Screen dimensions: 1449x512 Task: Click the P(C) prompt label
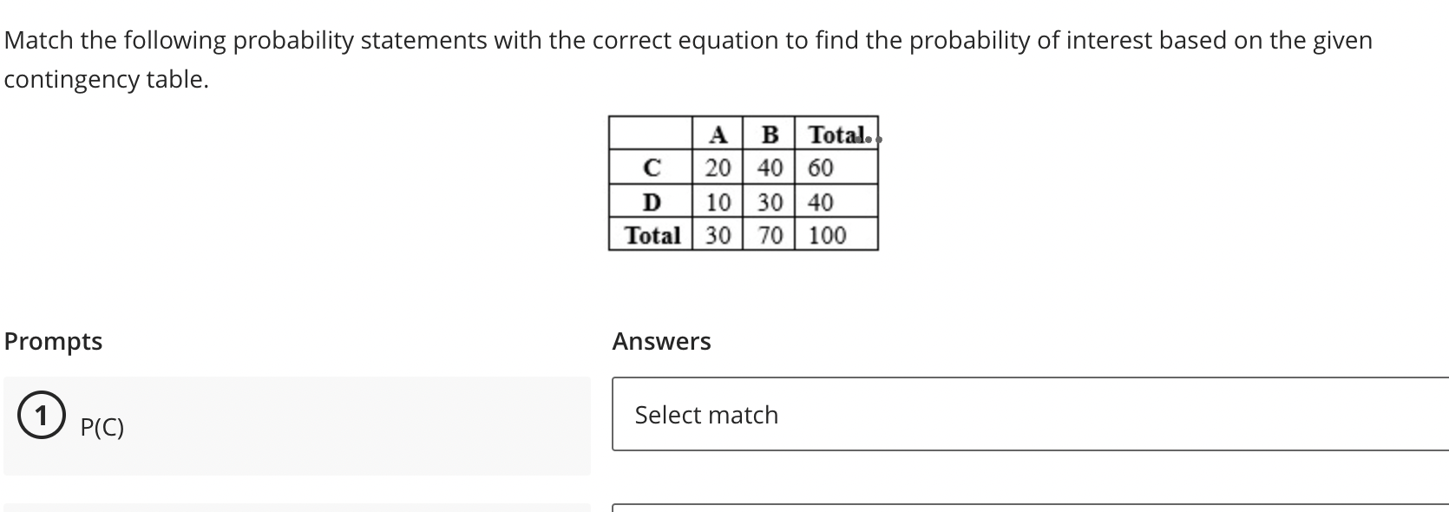(102, 426)
